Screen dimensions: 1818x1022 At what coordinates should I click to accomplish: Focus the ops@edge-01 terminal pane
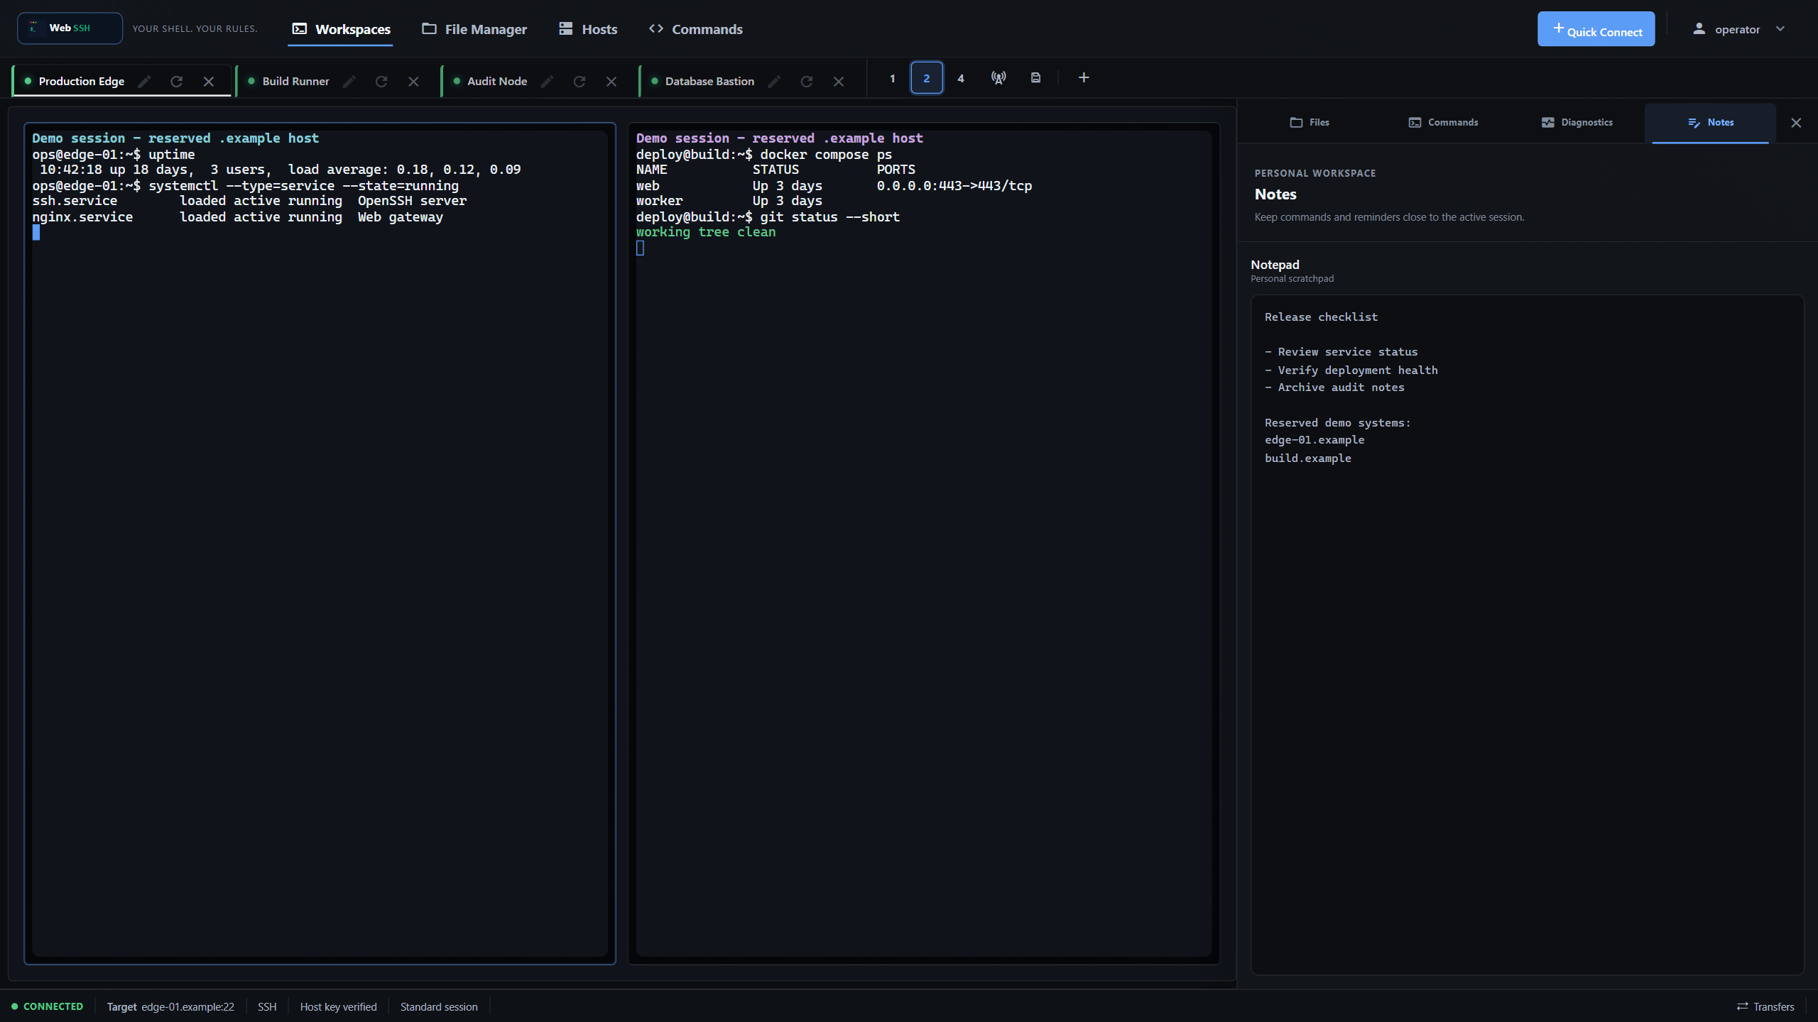coord(320,544)
